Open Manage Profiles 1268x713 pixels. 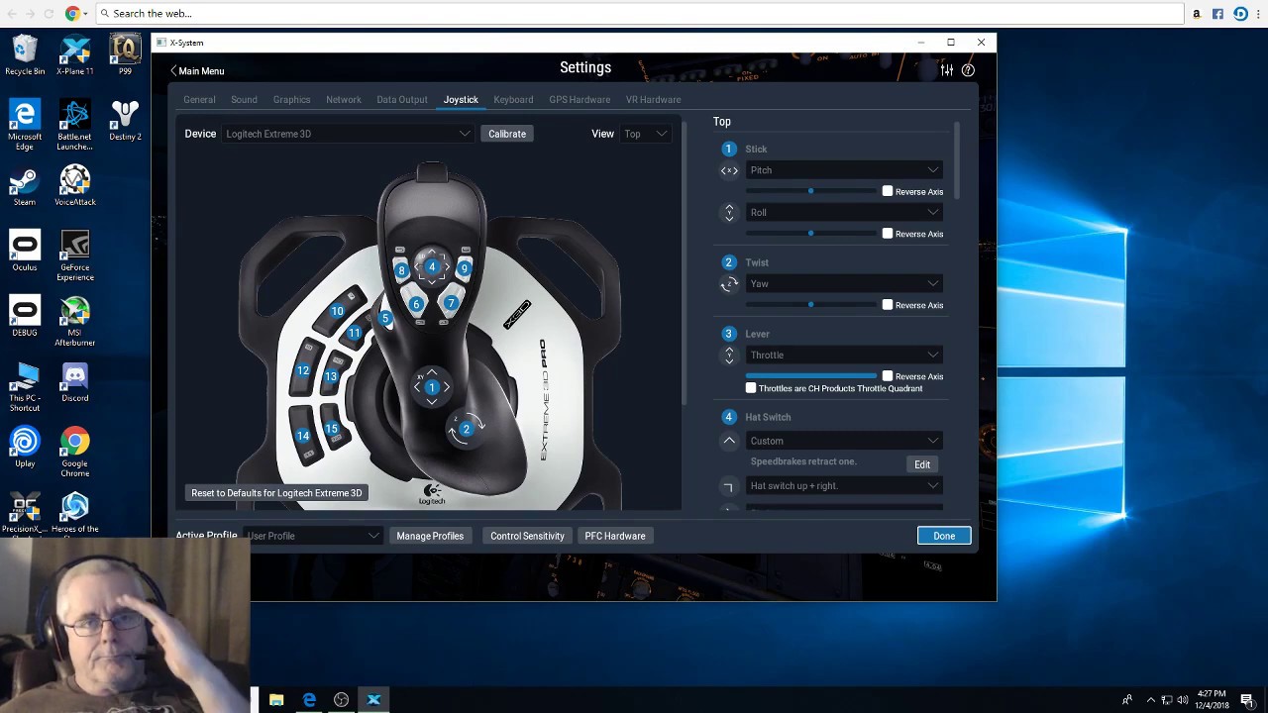430,536
